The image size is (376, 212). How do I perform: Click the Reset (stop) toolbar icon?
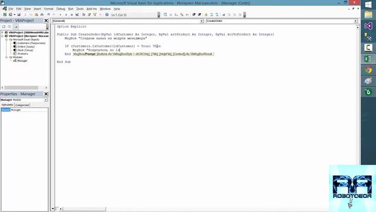tap(72, 15)
